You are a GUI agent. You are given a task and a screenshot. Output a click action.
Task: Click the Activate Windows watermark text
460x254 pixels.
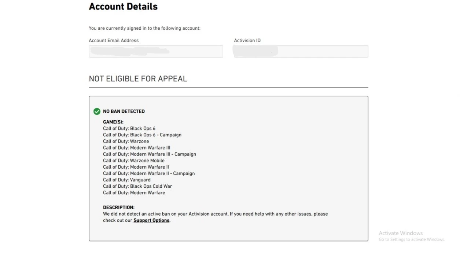pos(401,233)
